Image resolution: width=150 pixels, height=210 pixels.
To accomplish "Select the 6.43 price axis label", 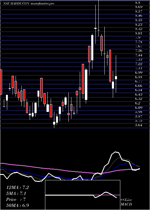I will point(139,94).
